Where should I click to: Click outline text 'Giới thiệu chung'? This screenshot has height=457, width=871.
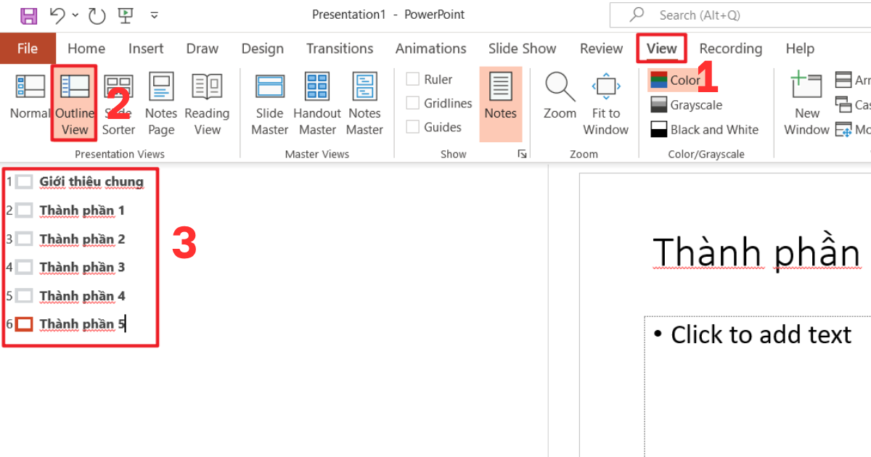pyautogui.click(x=91, y=181)
